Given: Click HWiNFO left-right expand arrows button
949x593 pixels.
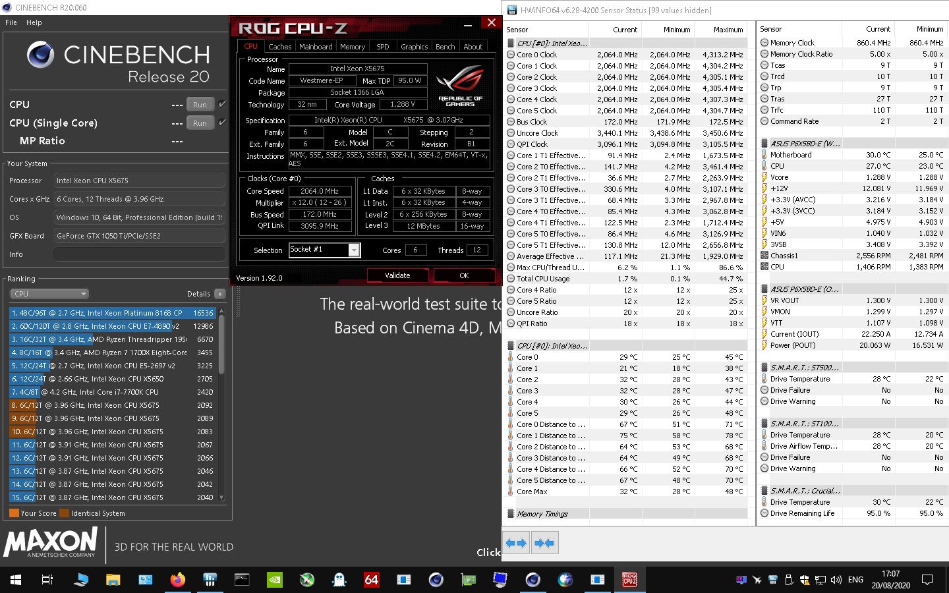Looking at the screenshot, I should click(516, 543).
